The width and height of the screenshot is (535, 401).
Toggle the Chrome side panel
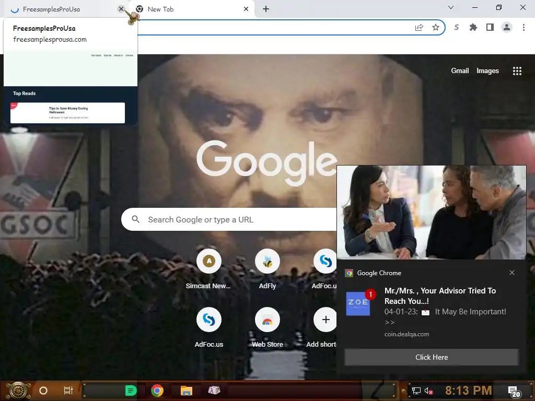490,27
